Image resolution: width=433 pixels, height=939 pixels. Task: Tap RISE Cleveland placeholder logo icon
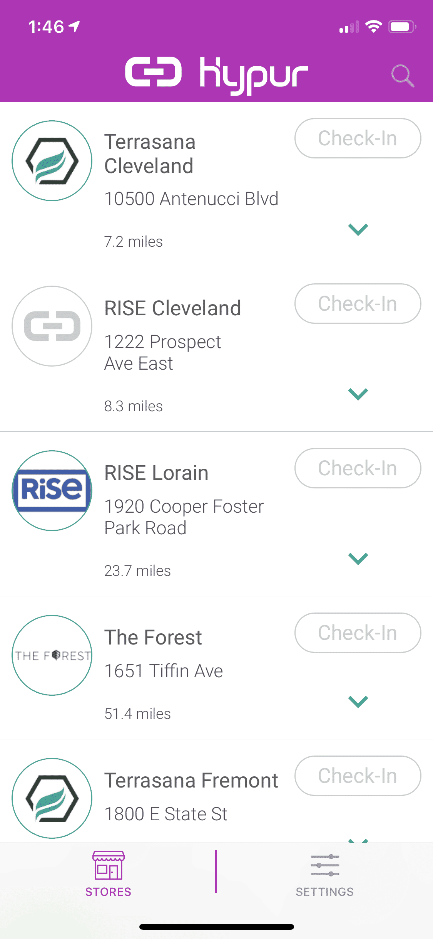pos(52,326)
